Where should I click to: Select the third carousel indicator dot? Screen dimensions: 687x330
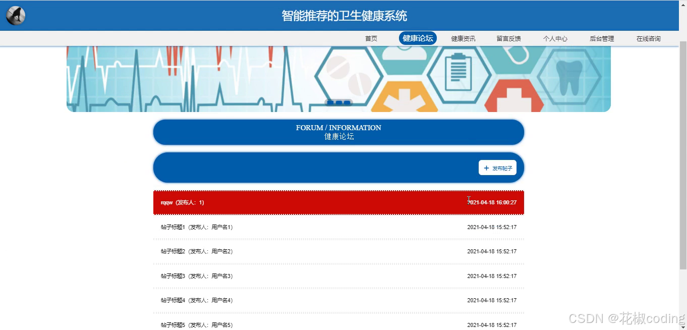347,102
